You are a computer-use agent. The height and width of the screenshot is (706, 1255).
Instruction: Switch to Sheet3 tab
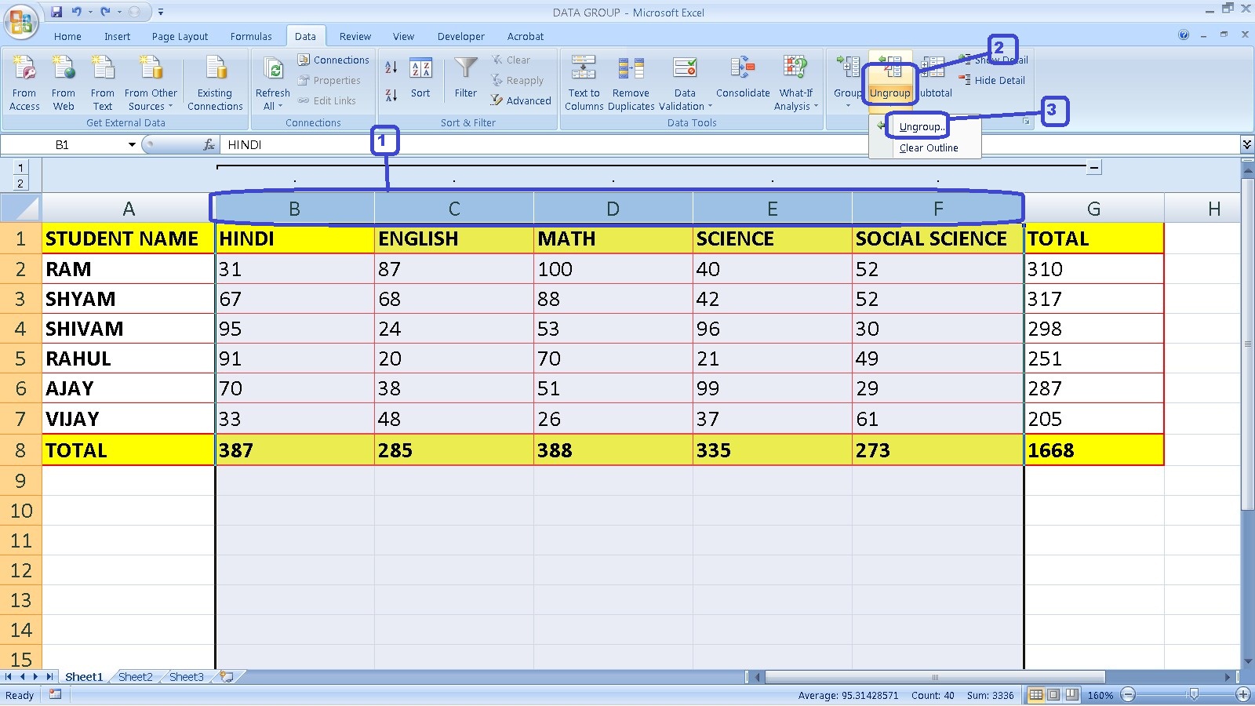coord(186,677)
